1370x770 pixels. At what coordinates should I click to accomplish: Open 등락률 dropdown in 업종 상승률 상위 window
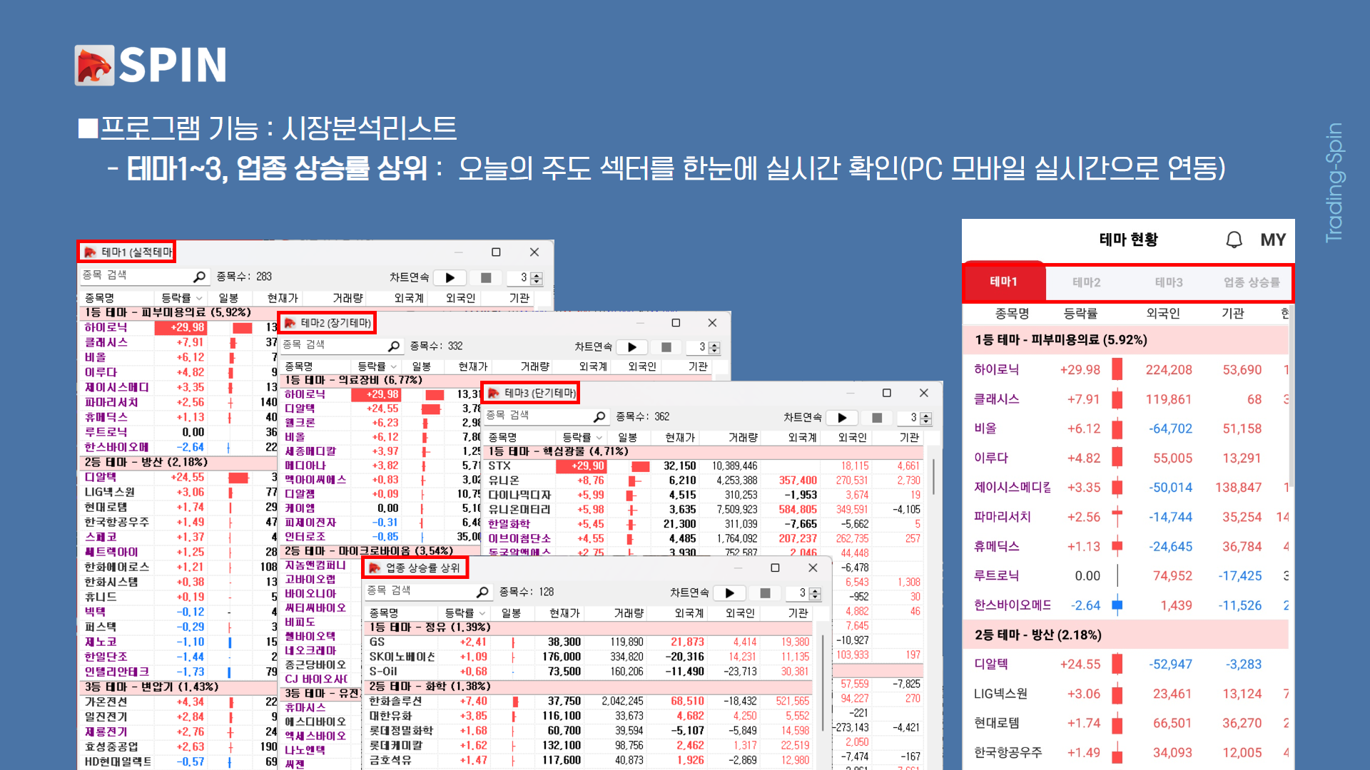point(482,613)
